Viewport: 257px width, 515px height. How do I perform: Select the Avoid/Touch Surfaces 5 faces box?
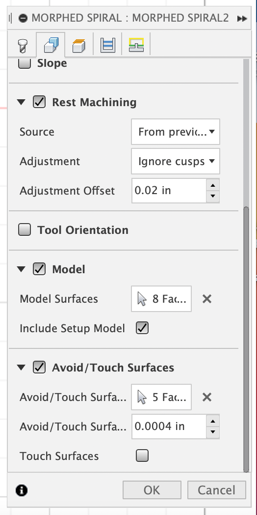click(161, 397)
